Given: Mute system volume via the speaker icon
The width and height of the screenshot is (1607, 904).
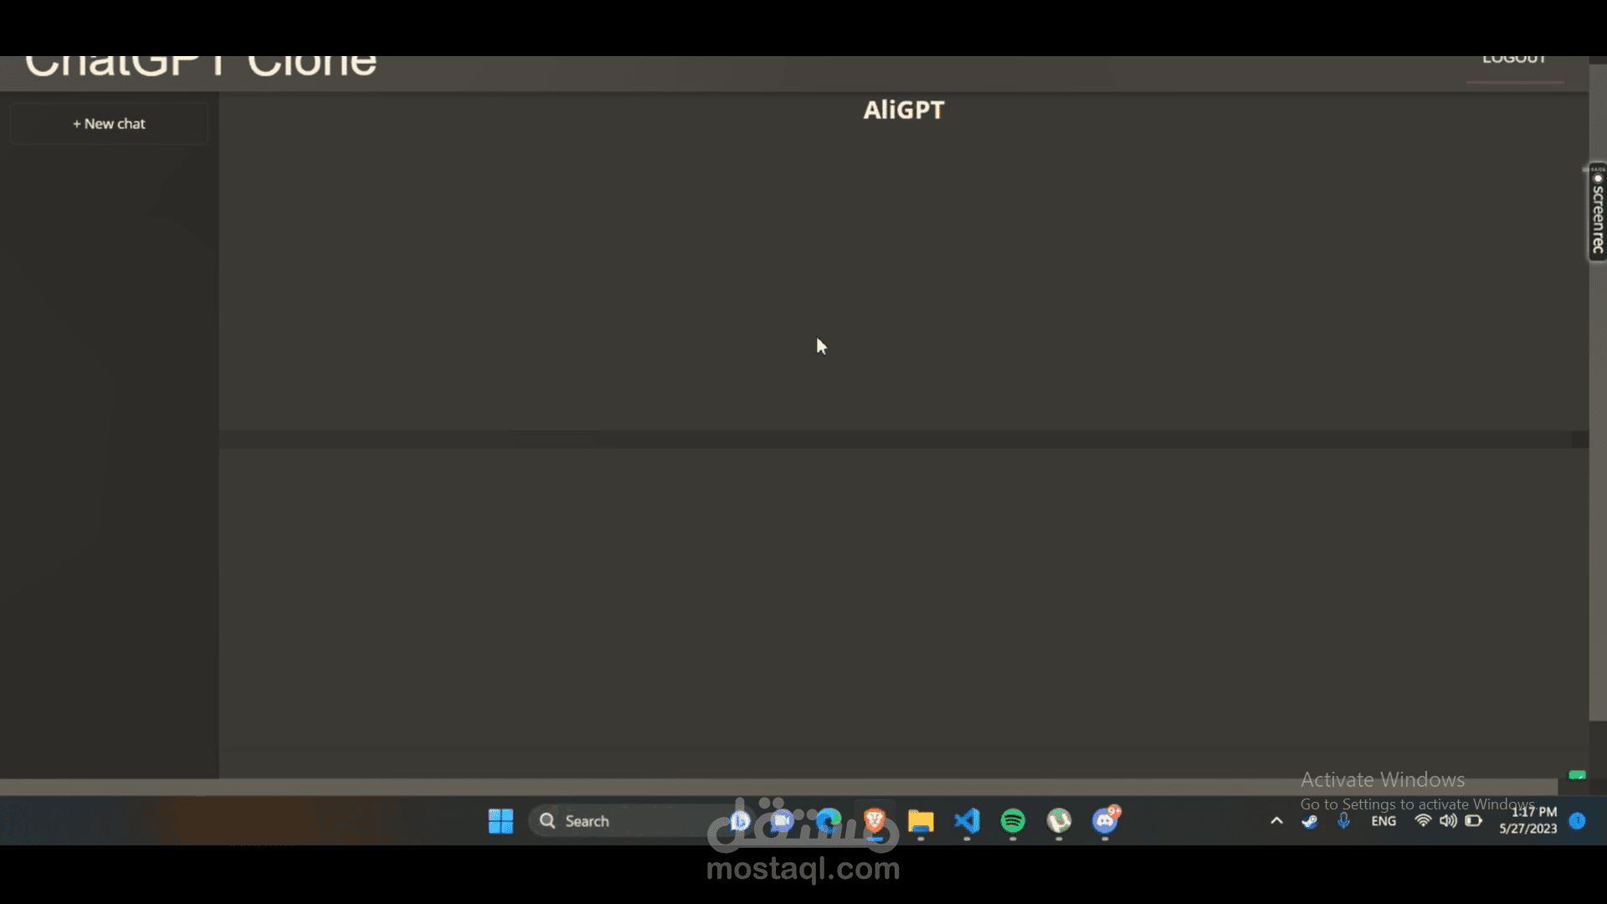Looking at the screenshot, I should [1448, 821].
